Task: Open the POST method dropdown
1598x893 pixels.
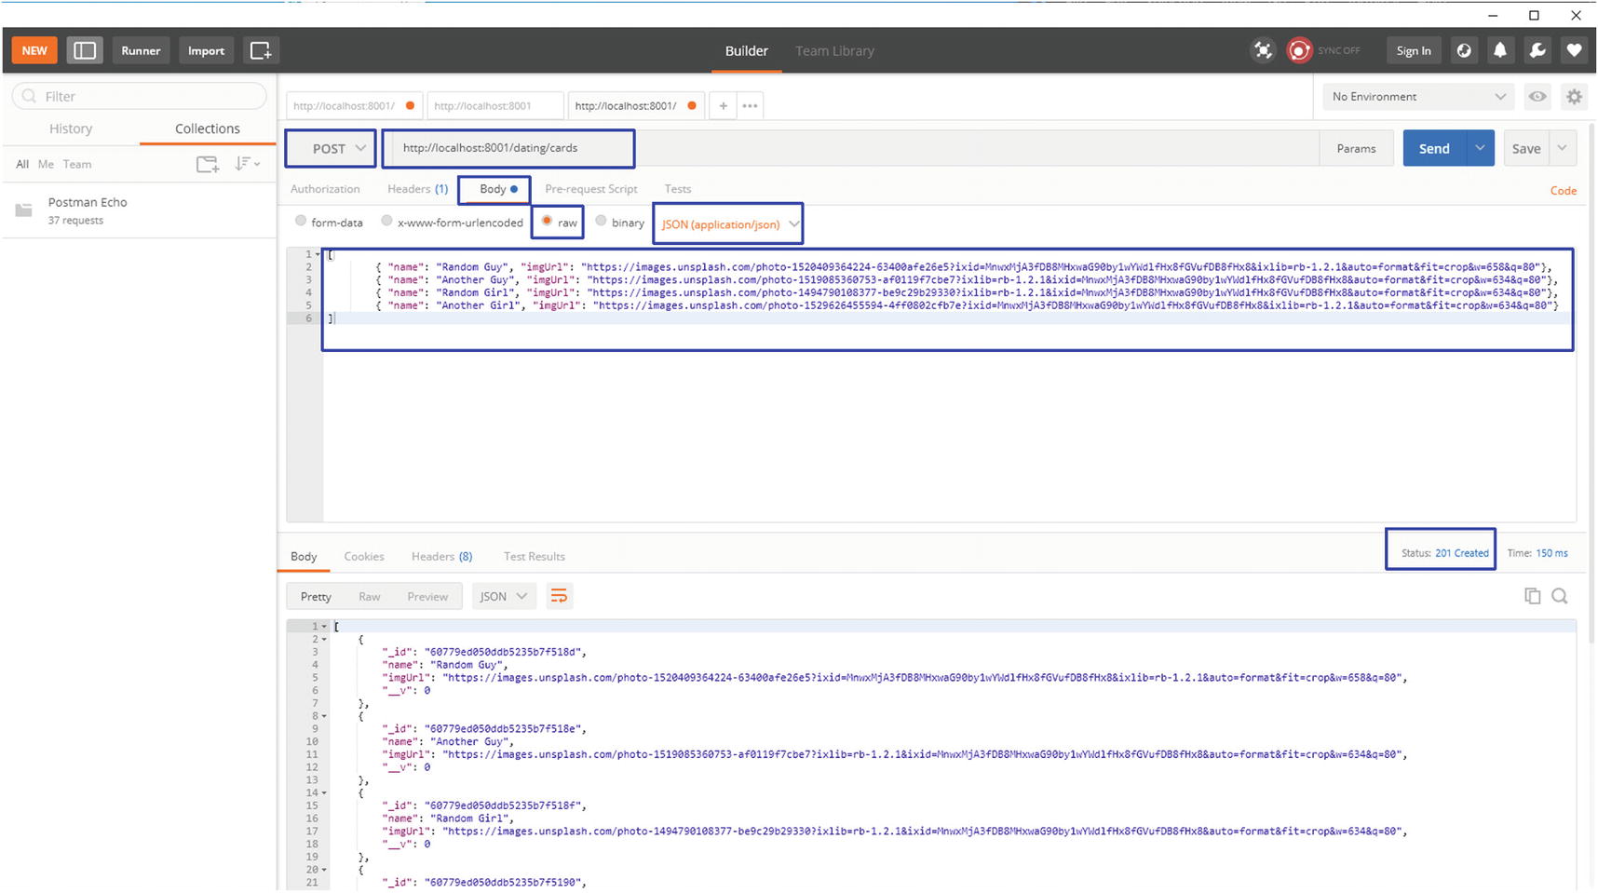Action: [x=331, y=149]
